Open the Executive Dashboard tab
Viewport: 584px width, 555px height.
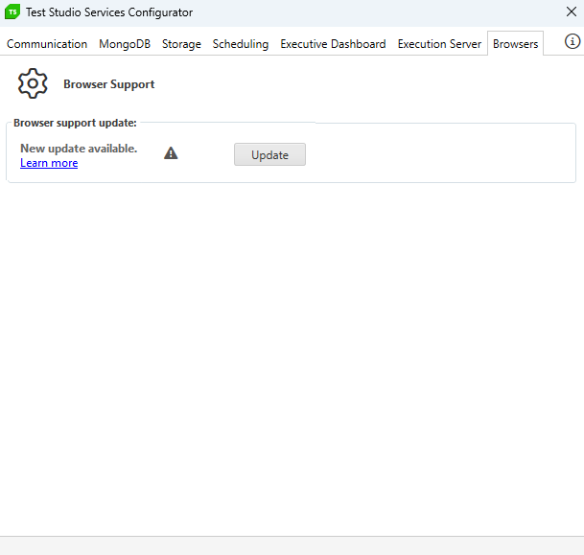click(x=333, y=44)
